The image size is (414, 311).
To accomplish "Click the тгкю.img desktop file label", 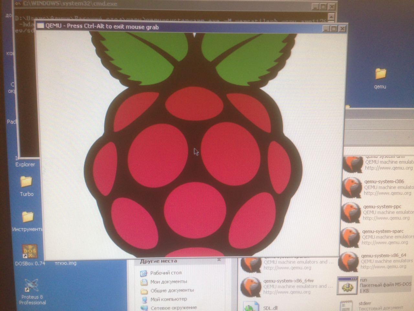I will [66, 263].
